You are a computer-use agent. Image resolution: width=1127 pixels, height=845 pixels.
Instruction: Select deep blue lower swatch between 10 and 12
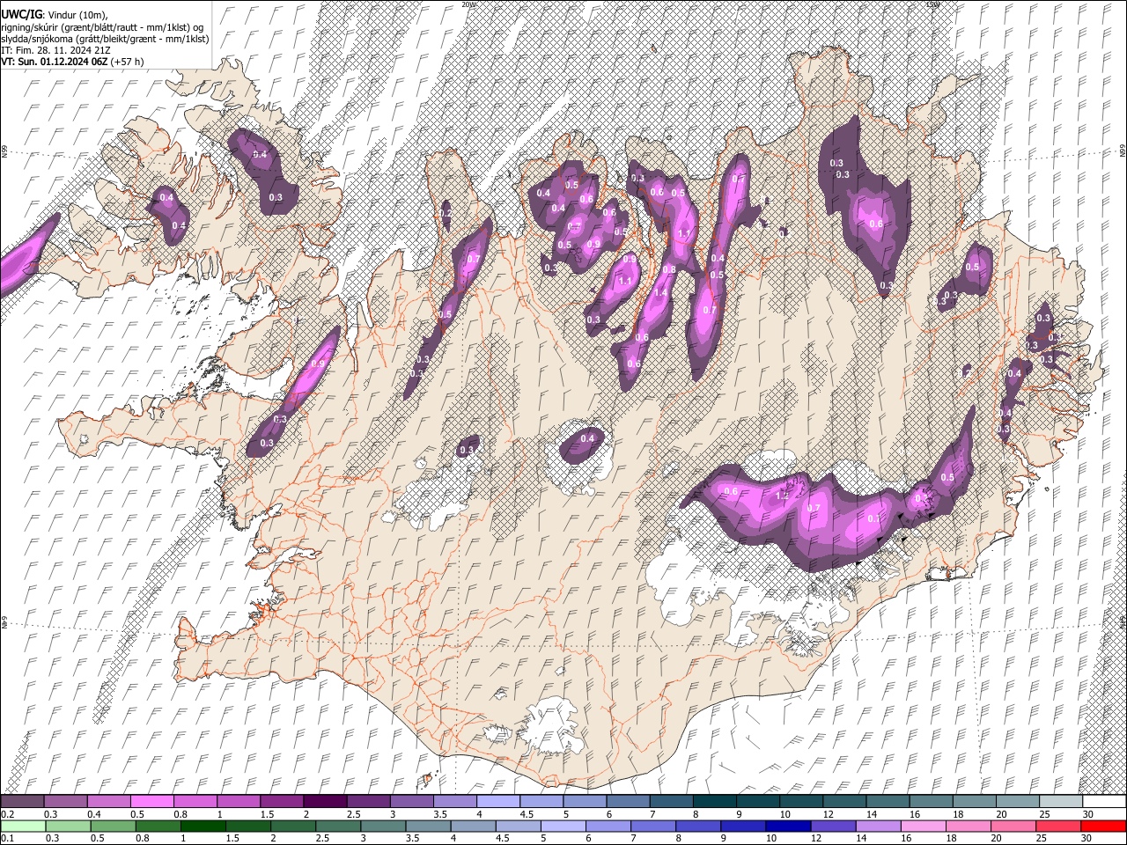point(787,826)
